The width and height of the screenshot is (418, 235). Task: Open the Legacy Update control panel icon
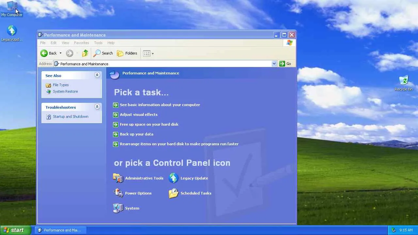click(x=173, y=178)
